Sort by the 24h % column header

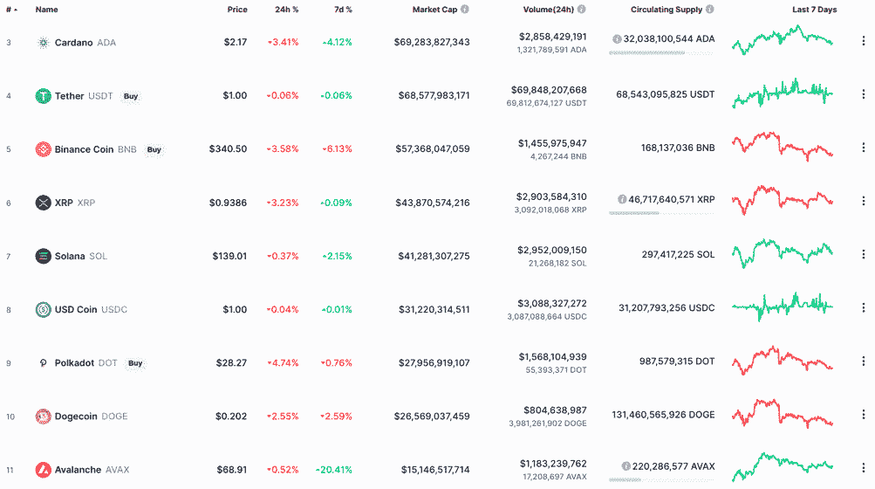pyautogui.click(x=286, y=10)
